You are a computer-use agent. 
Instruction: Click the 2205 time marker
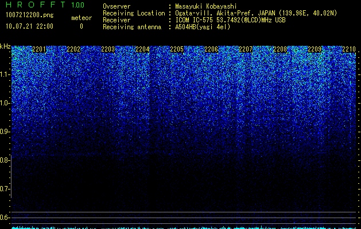coord(177,49)
